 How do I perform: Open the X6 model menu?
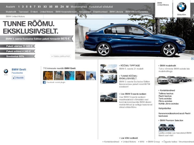coord(56,7)
